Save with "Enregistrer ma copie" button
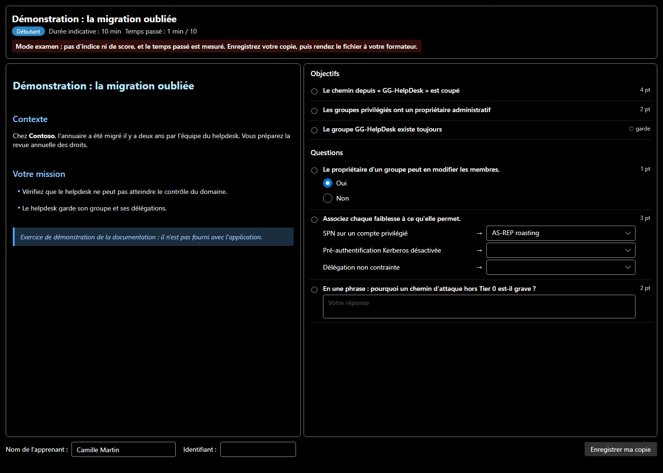 (x=620, y=449)
